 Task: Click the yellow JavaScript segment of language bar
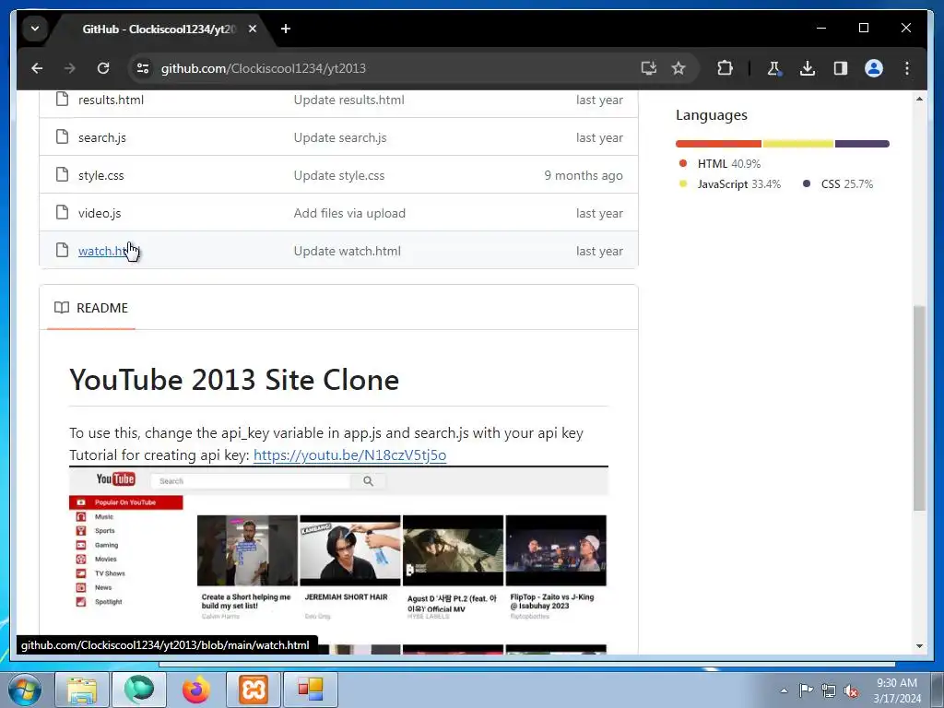coord(798,144)
